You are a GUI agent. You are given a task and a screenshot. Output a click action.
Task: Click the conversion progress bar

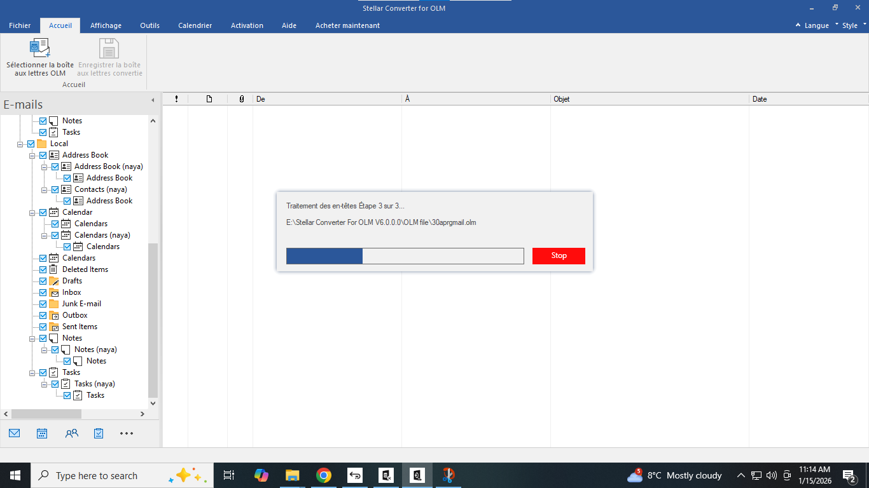pos(405,255)
